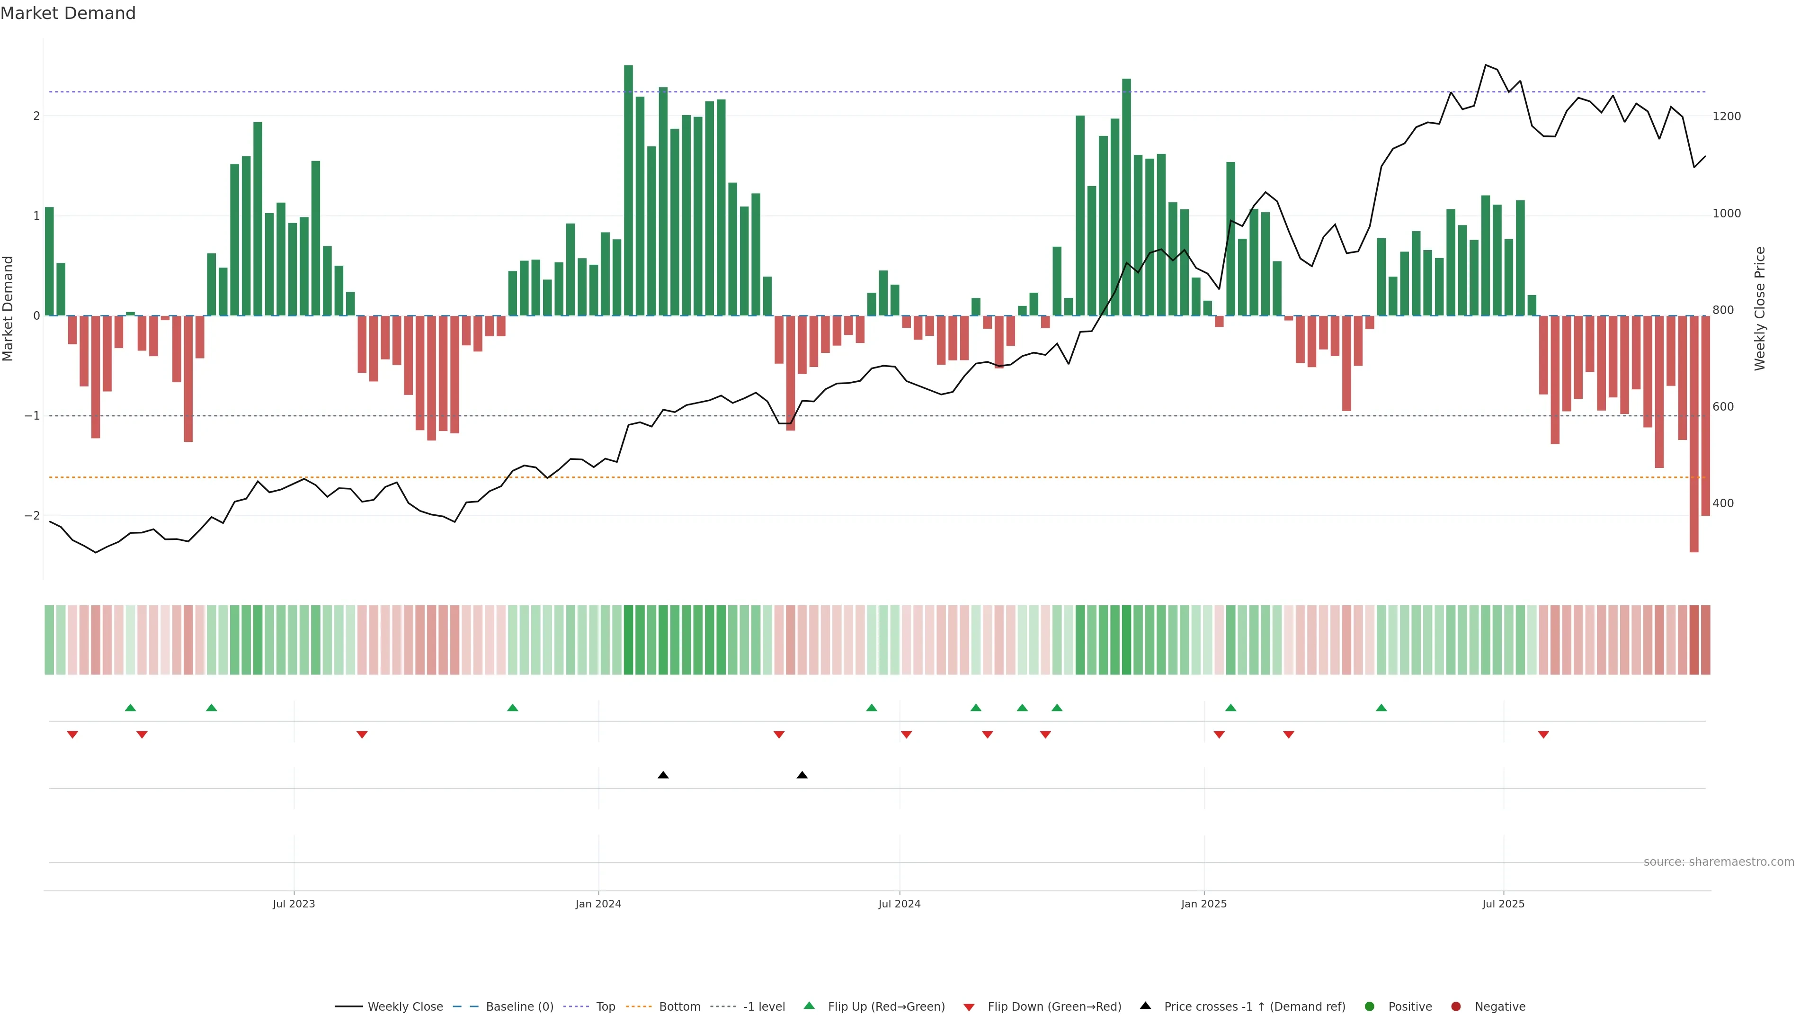This screenshot has height=1023, width=1818.
Task: Click the source: sharemaestro.com text
Action: pyautogui.click(x=1719, y=862)
